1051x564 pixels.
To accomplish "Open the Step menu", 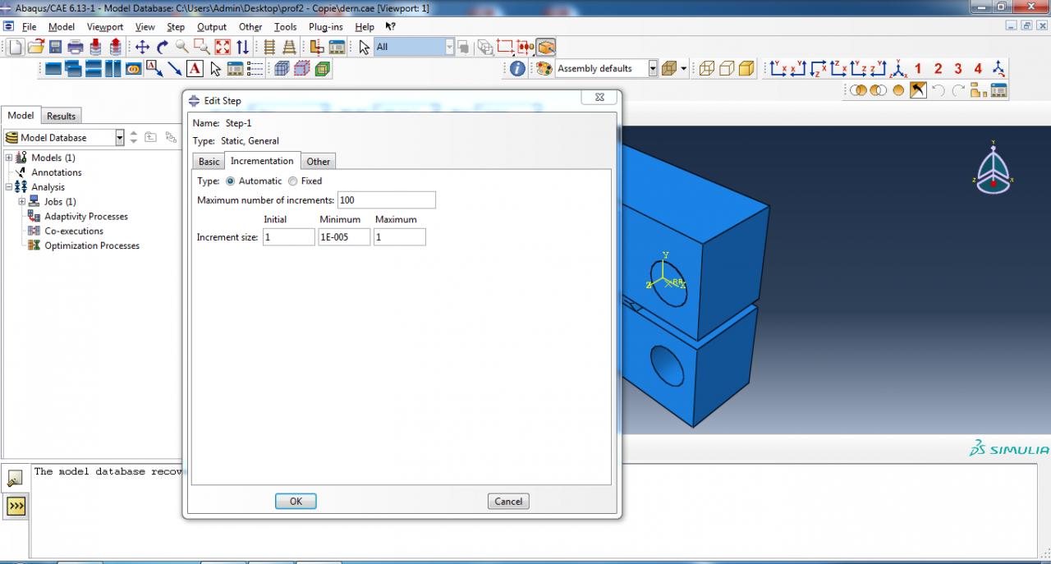I will coord(176,26).
